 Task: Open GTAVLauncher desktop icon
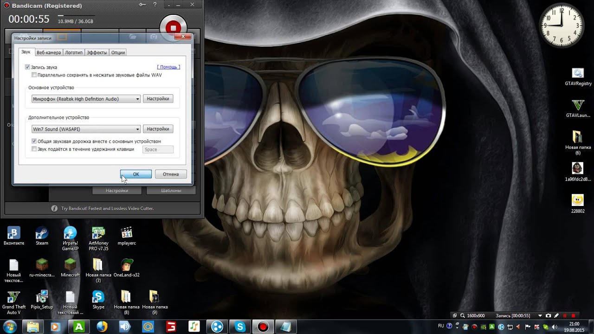(x=578, y=109)
